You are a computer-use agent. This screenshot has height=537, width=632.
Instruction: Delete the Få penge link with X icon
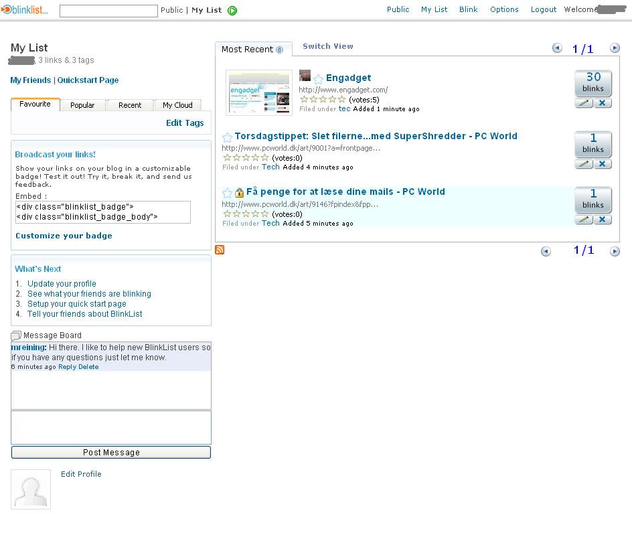pyautogui.click(x=602, y=220)
